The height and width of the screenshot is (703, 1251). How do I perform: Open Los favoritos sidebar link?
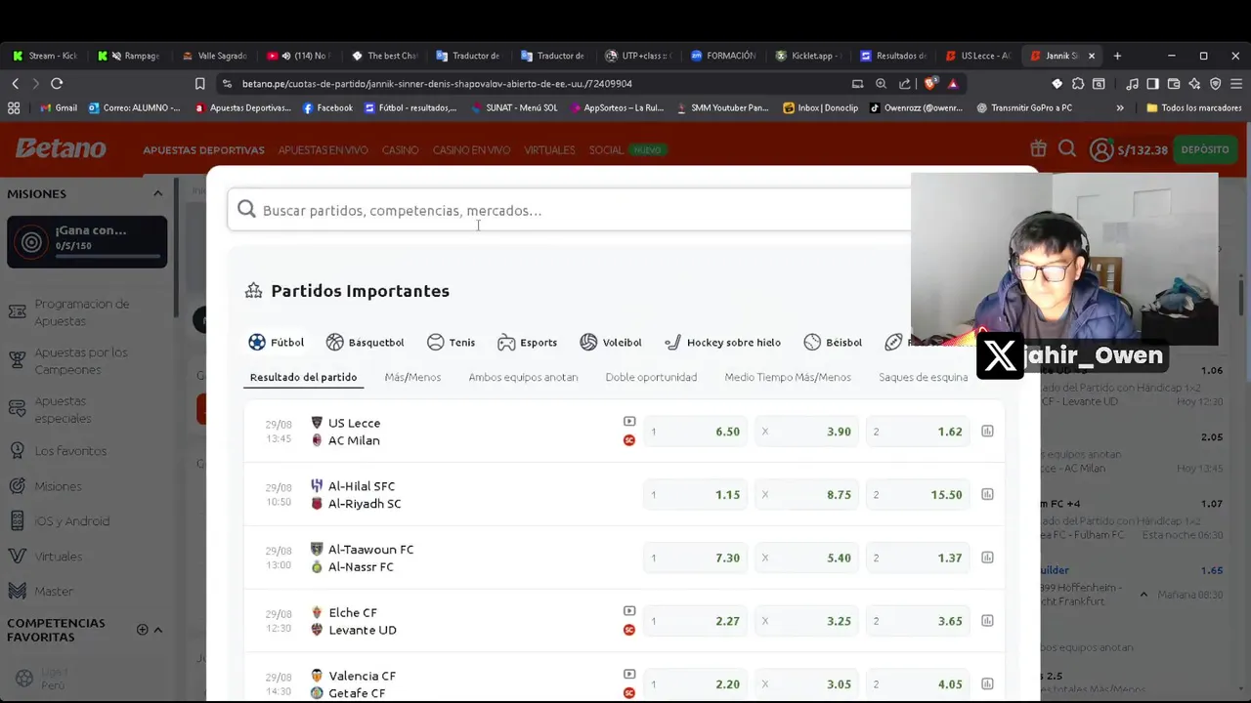[x=70, y=451]
